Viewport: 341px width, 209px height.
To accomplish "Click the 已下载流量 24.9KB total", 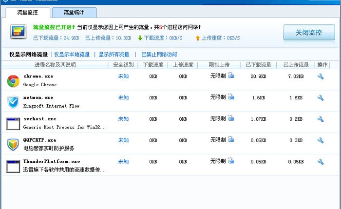I will click(x=56, y=38).
